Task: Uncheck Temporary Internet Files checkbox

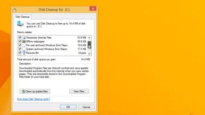Action: 20,37
